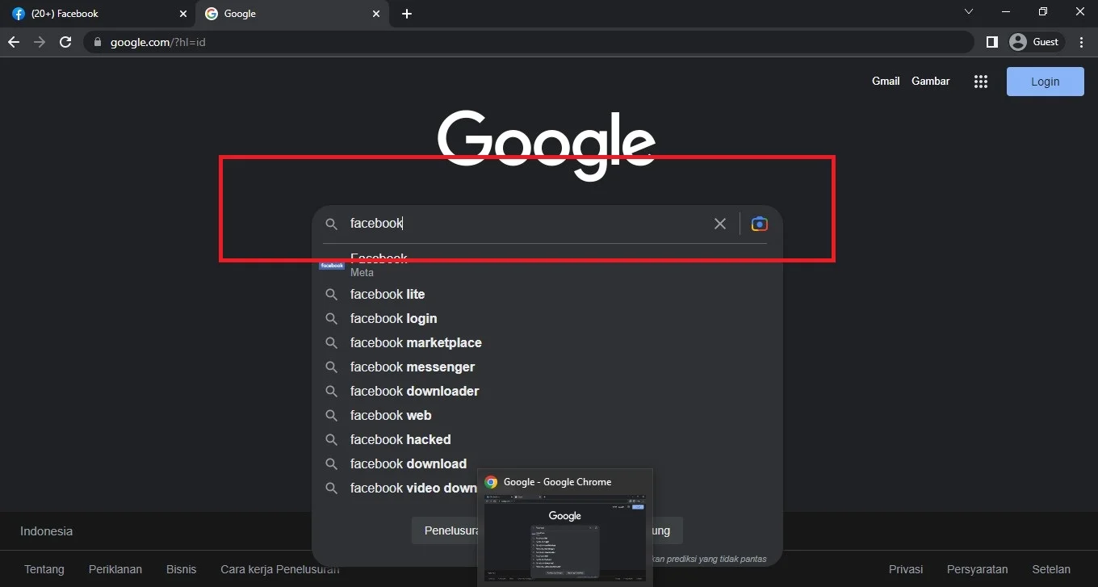
Task: Click the magnifier icon beside 'facebook downloader'
Action: (331, 392)
